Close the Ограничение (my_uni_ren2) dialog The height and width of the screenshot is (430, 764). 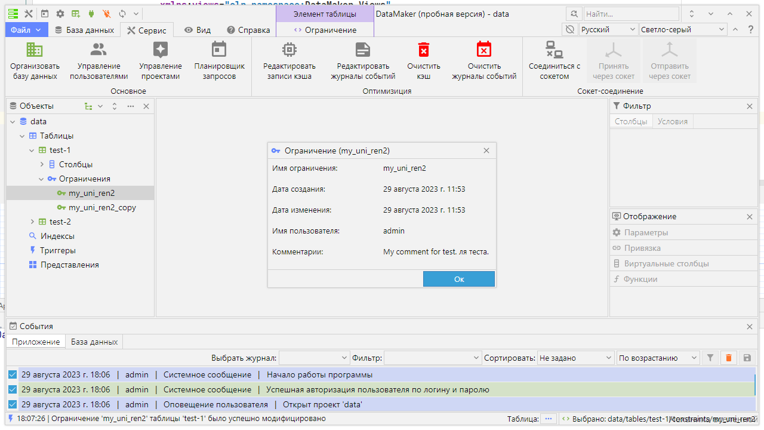coord(486,150)
